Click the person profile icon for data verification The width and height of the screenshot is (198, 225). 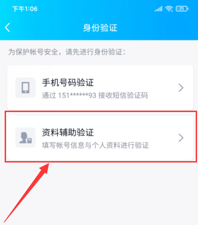26,137
